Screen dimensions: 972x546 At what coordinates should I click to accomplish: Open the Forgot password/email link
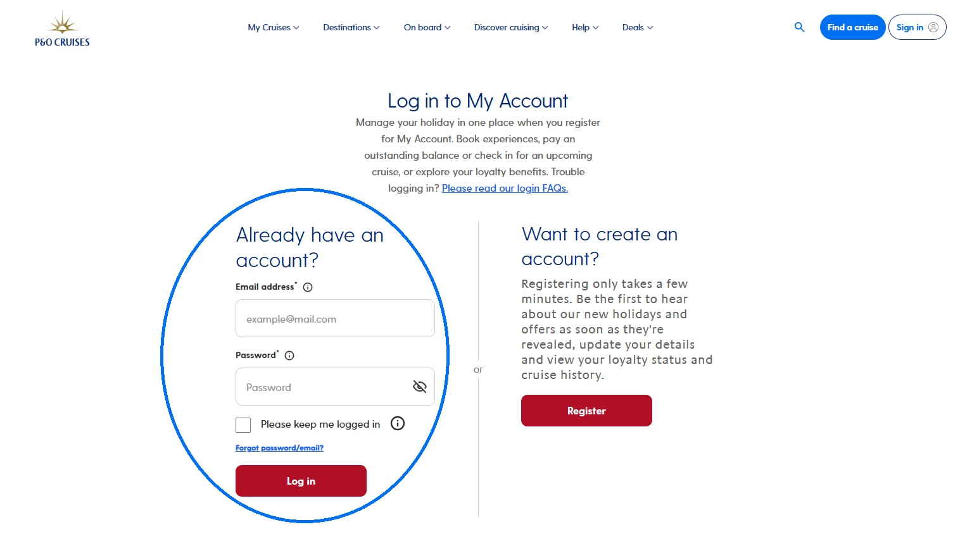click(x=279, y=448)
